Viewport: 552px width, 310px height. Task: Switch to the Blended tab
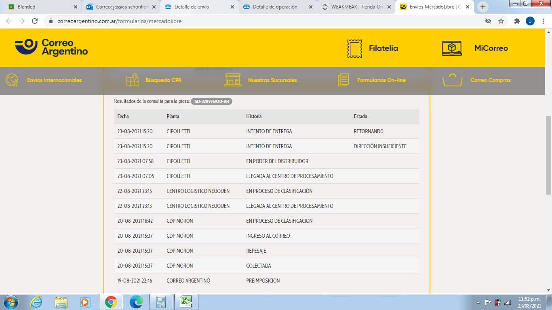40,7
